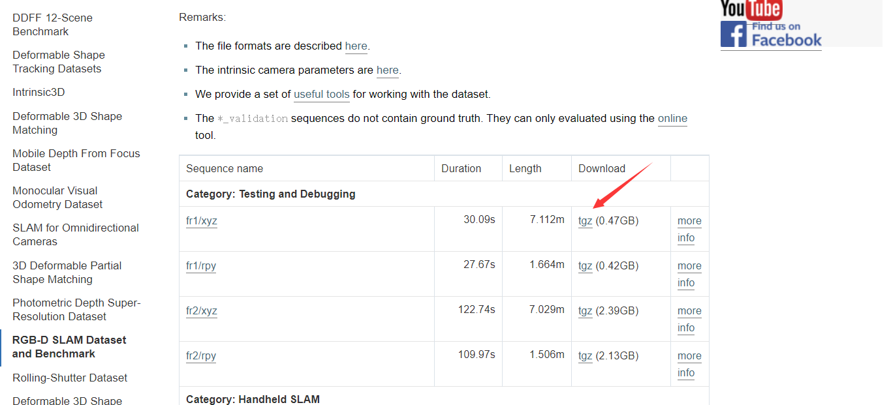Viewport: 891px width, 405px height.
Task: Open more info for fr1/rpy
Action: [x=689, y=275]
